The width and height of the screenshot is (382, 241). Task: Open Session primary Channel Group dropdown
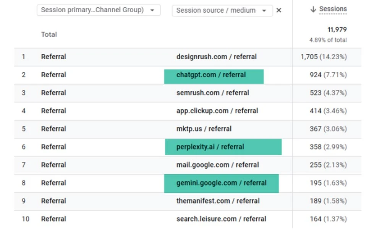point(99,10)
